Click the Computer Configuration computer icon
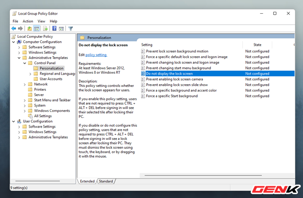The height and width of the screenshot is (198, 303). tap(19, 42)
